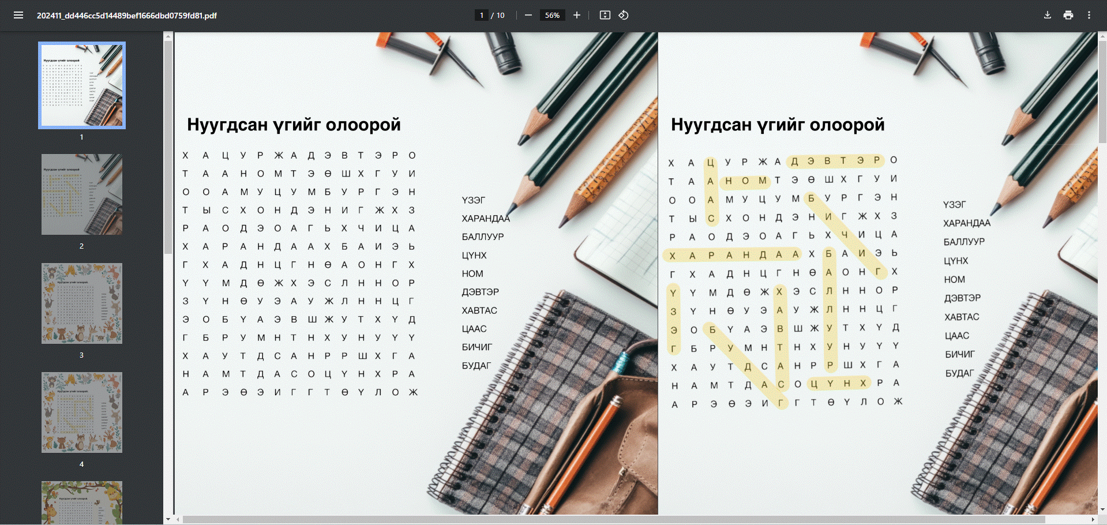Click the highlighted НОМ in answer grid

[x=745, y=181]
